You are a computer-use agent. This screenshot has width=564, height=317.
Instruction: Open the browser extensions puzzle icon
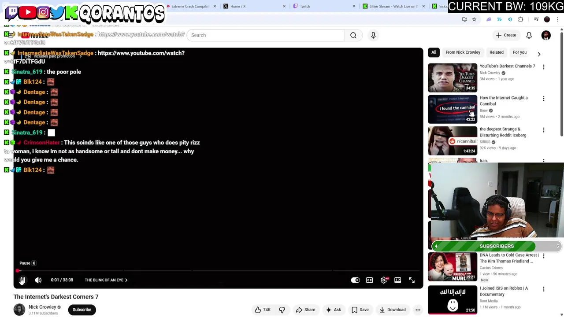point(521,19)
